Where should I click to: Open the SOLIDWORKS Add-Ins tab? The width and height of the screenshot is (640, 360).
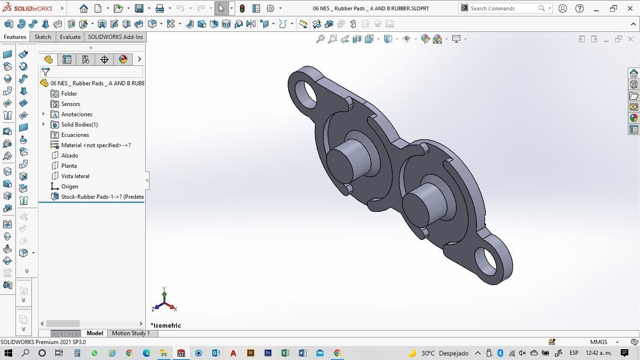click(x=115, y=37)
